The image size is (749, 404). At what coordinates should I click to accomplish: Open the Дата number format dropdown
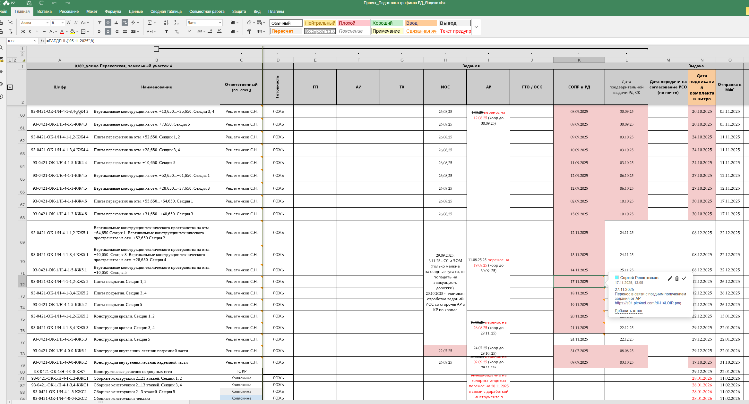pos(220,23)
